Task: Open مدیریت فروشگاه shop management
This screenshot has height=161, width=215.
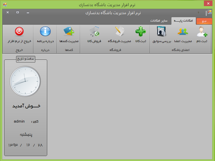Action: tap(119, 32)
